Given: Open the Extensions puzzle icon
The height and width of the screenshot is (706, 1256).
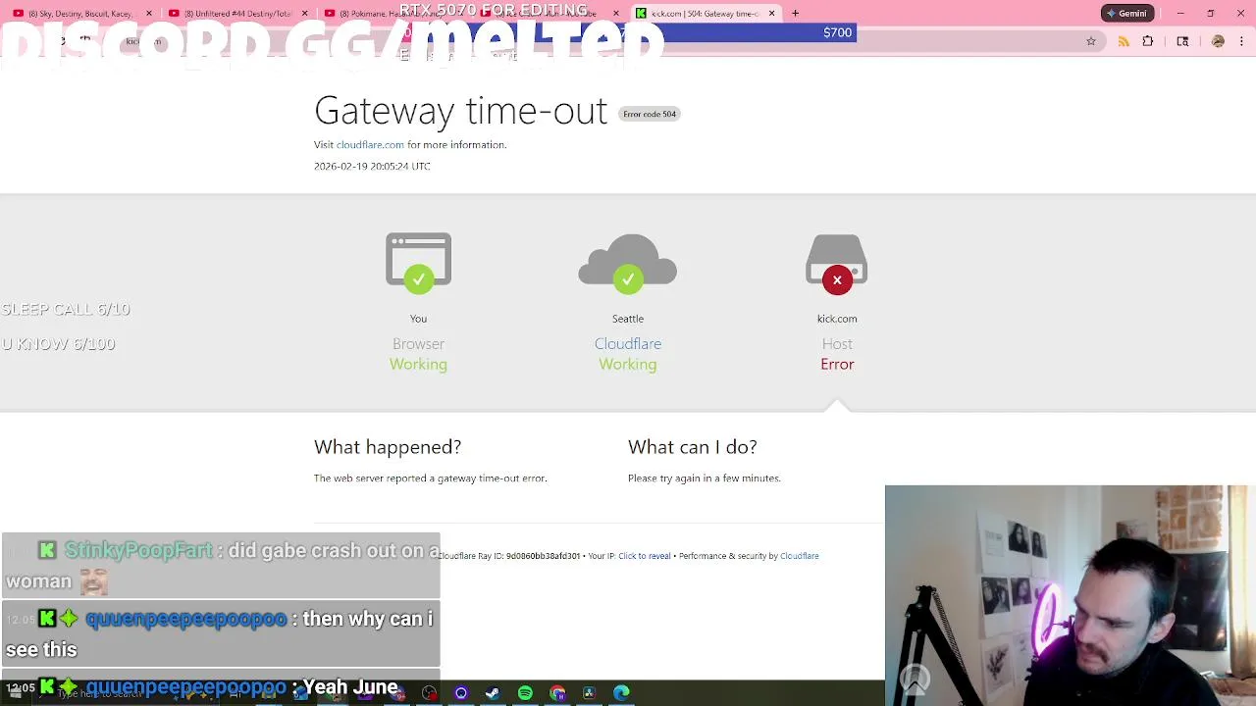Looking at the screenshot, I should [x=1147, y=41].
